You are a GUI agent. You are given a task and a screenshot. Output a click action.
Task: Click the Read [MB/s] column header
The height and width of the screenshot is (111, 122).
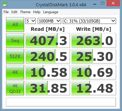tap(48, 29)
